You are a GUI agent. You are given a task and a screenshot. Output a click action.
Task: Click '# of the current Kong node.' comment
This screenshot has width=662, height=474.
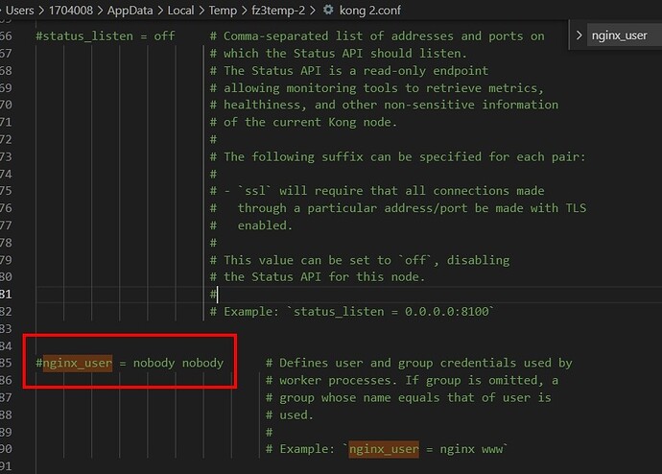pyautogui.click(x=303, y=123)
